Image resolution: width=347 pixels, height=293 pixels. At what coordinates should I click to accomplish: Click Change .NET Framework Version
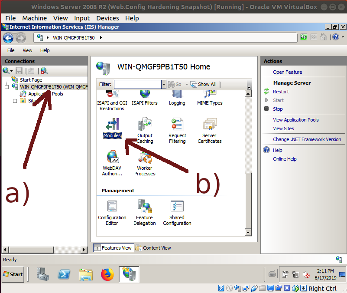[307, 139]
